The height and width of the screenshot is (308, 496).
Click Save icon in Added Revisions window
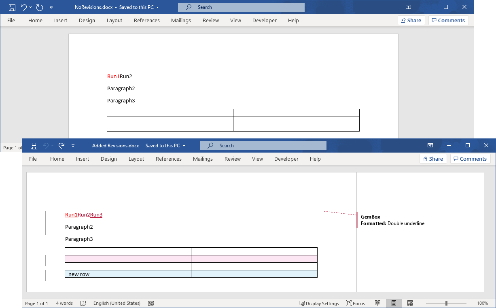tap(34, 146)
